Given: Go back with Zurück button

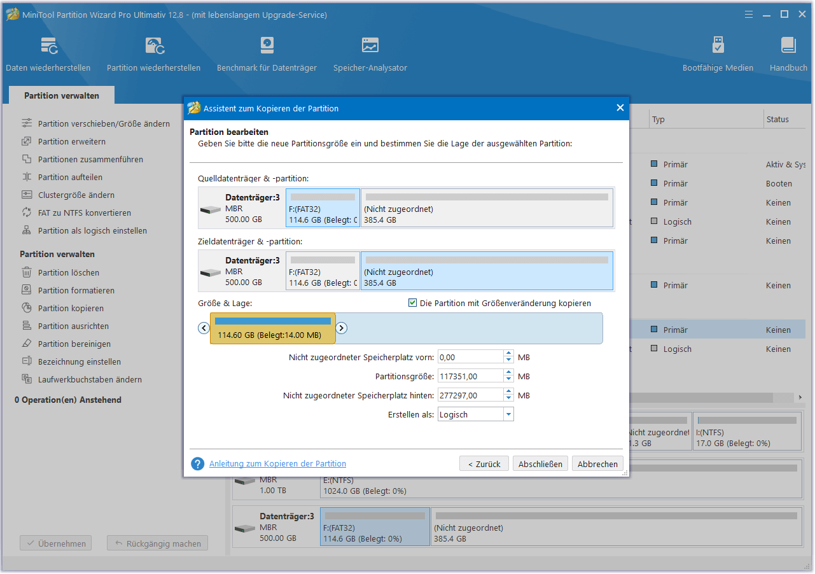Looking at the screenshot, I should [x=484, y=464].
